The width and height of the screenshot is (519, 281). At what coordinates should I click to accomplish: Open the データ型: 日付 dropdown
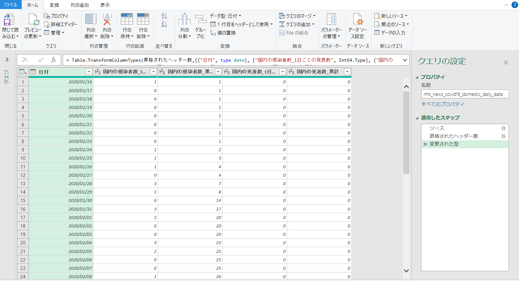tap(225, 16)
